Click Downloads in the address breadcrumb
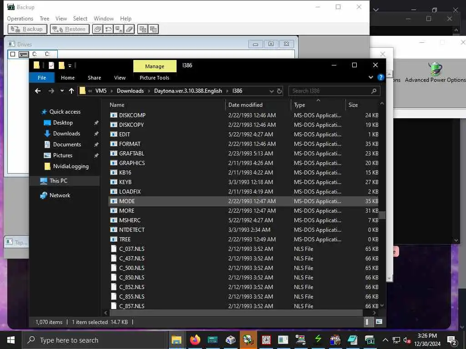The width and height of the screenshot is (466, 349). coord(130,91)
